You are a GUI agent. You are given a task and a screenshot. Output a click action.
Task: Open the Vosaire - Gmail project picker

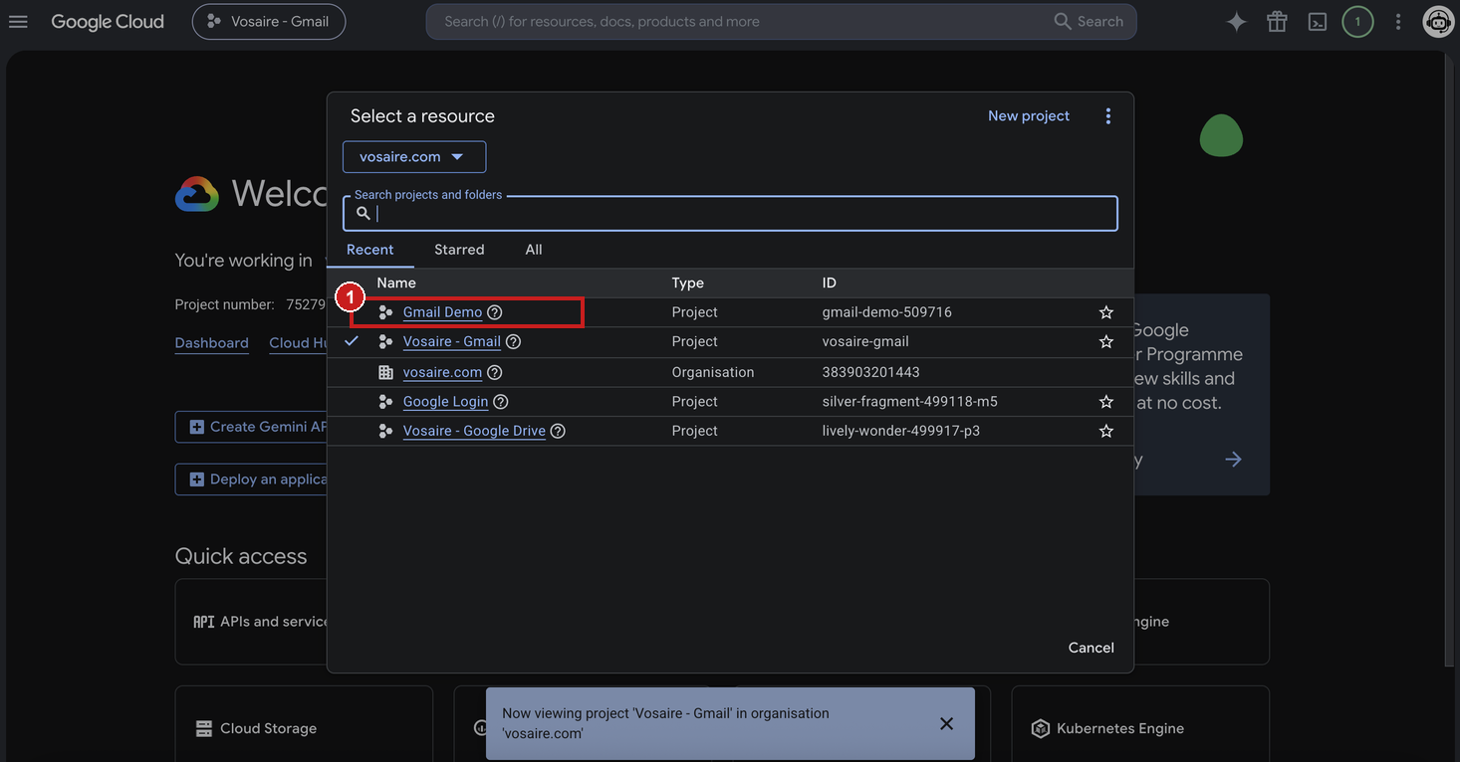269,21
